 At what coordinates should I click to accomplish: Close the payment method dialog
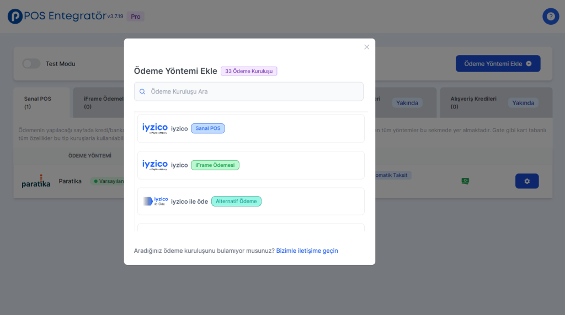coord(366,47)
